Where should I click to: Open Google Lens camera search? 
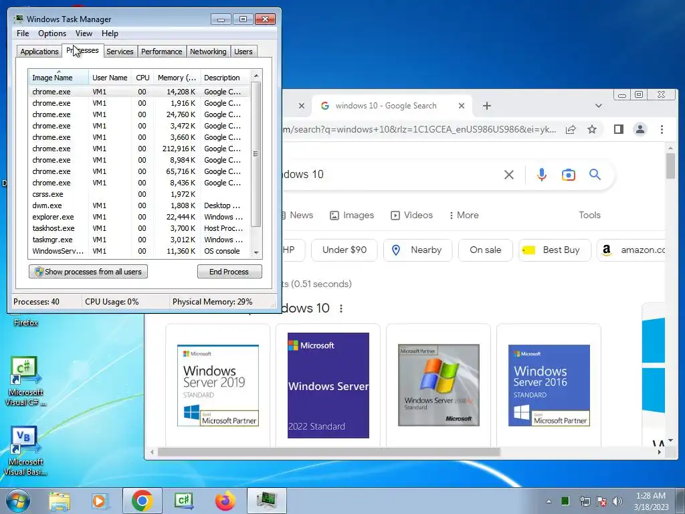coord(568,175)
